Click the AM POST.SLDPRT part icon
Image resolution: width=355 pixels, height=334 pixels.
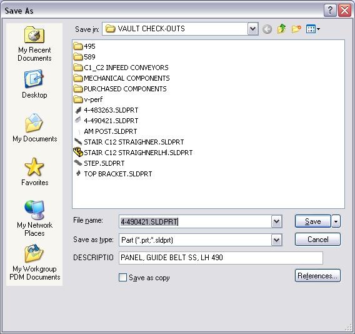(79, 131)
